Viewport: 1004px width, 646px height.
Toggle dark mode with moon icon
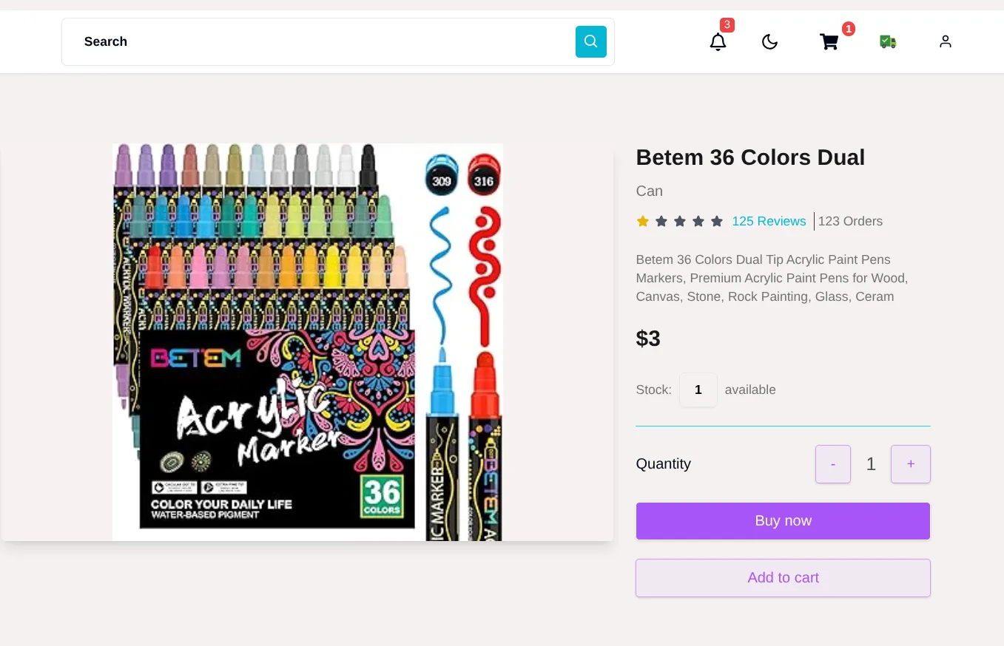(769, 42)
